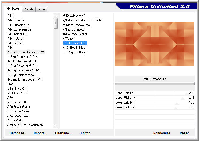Choose @Random Smelter filter
199x141 pixels.
[x=75, y=34]
